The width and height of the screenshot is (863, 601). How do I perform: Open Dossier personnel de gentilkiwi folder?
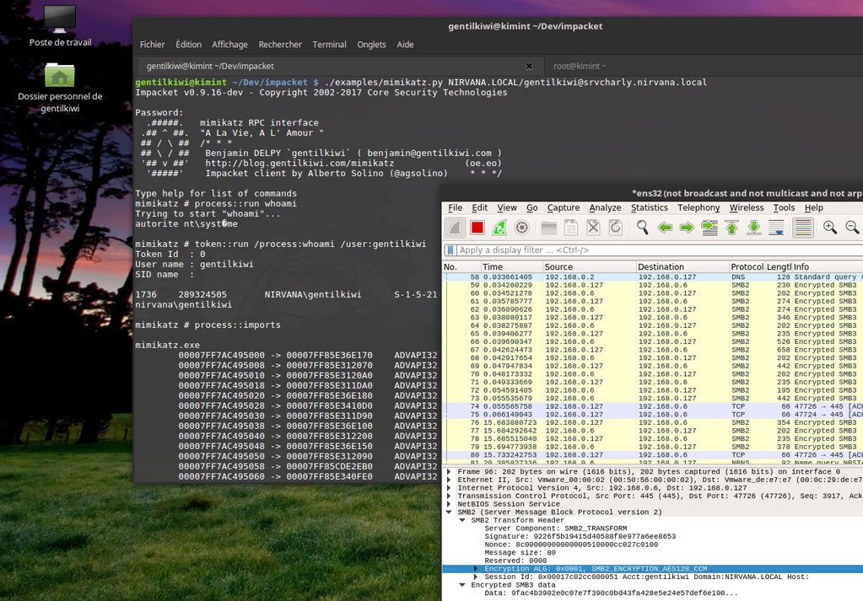tap(59, 88)
